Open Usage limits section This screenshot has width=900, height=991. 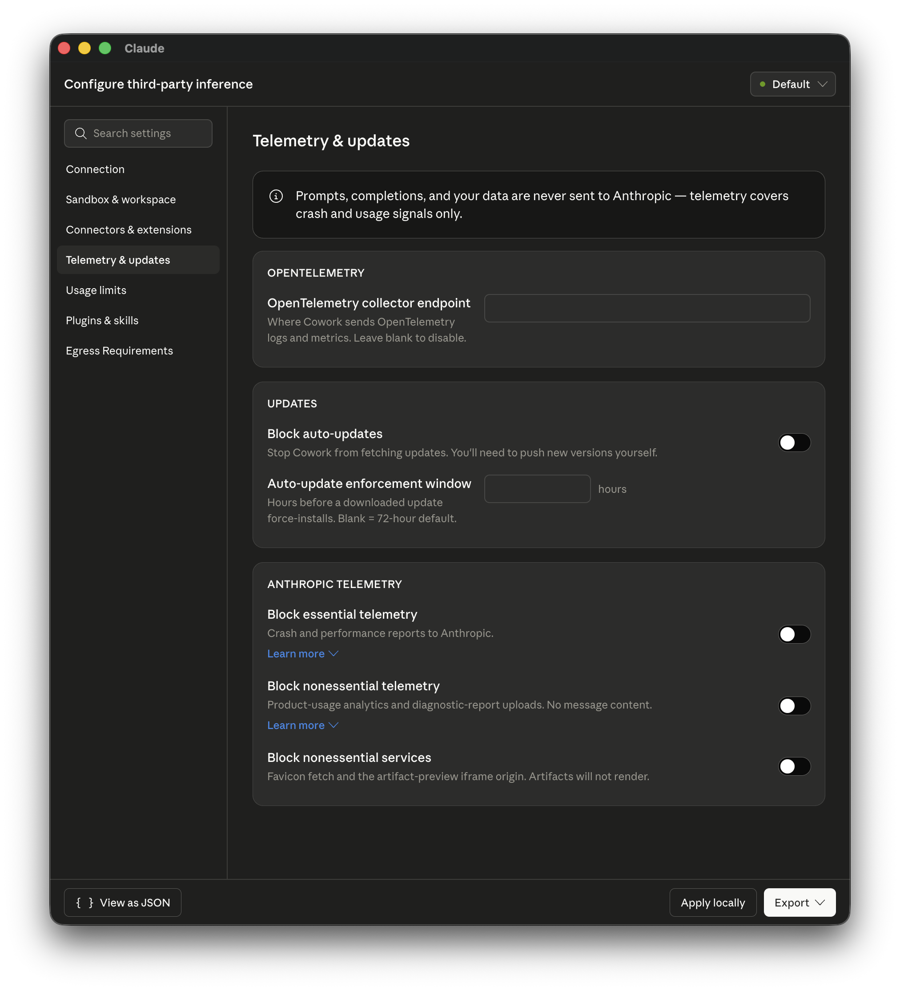click(x=138, y=290)
